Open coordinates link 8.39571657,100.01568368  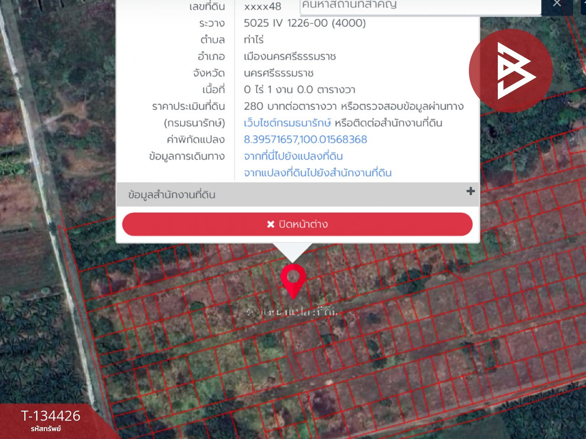point(305,140)
